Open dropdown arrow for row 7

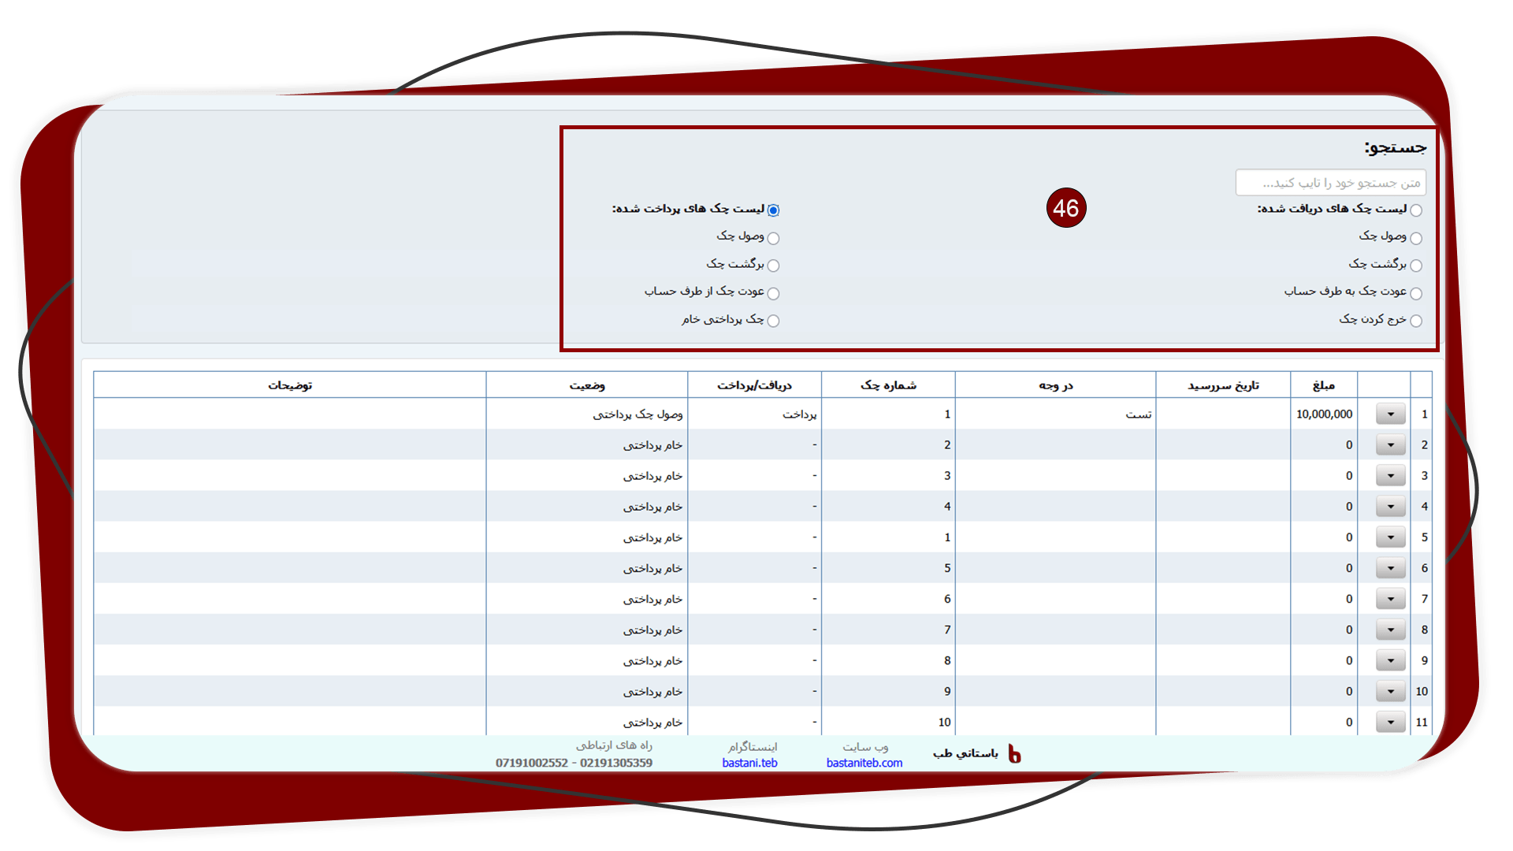point(1391,599)
